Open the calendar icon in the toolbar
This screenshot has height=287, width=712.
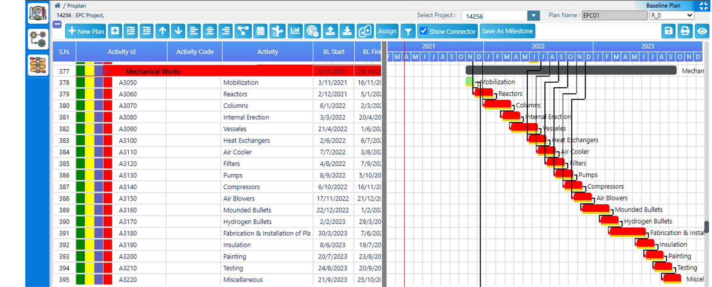click(x=260, y=31)
